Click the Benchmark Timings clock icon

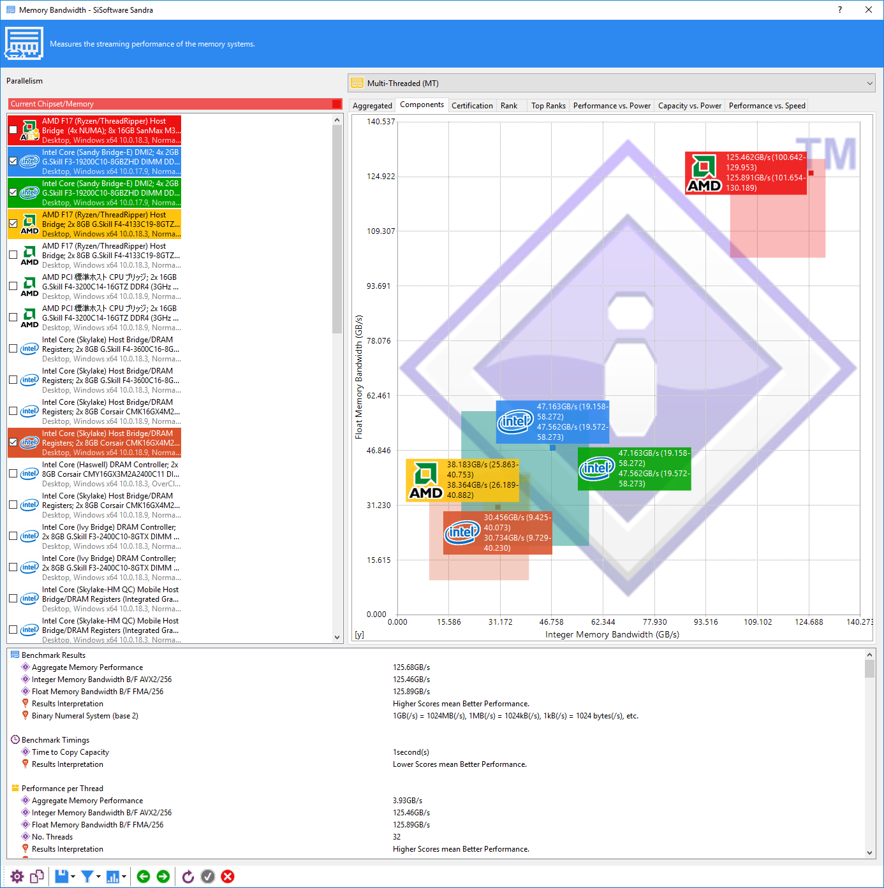click(15, 739)
